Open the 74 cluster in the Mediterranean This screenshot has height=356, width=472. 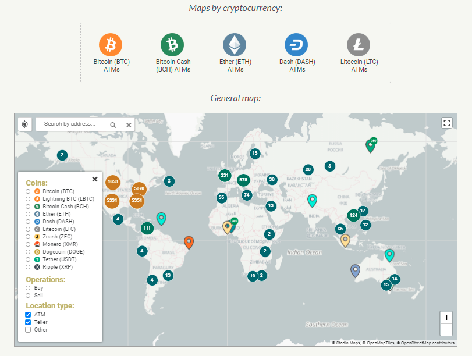coord(247,195)
